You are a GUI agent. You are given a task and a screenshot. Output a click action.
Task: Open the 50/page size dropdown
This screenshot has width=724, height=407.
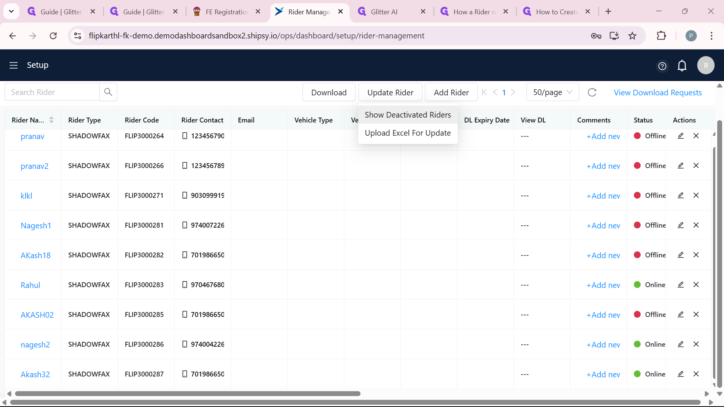click(552, 92)
